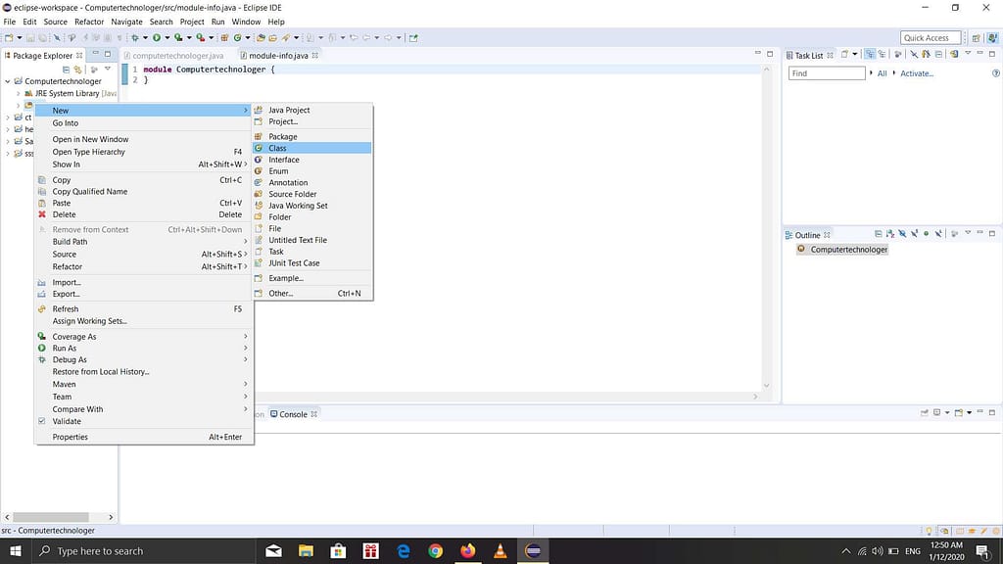Click the Windows taskbar search box
The width and height of the screenshot is (1003, 564).
143,550
